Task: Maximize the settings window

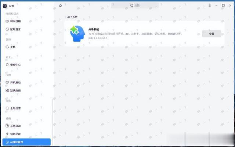Action: pyautogui.click(x=223, y=6)
